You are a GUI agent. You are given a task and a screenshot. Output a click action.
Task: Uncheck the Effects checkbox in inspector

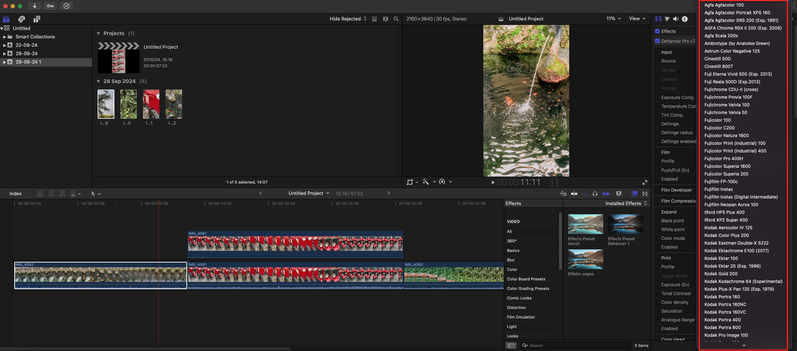[657, 31]
